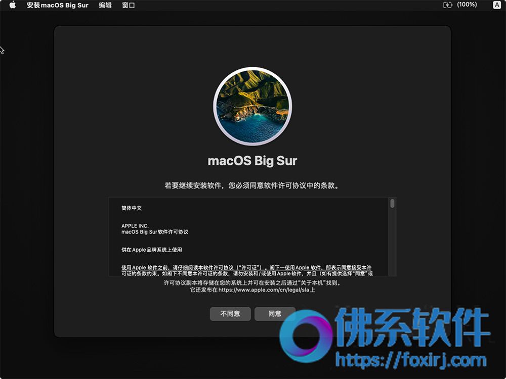Click the 供在 Apple 品牌系统上使用 line

(152, 250)
